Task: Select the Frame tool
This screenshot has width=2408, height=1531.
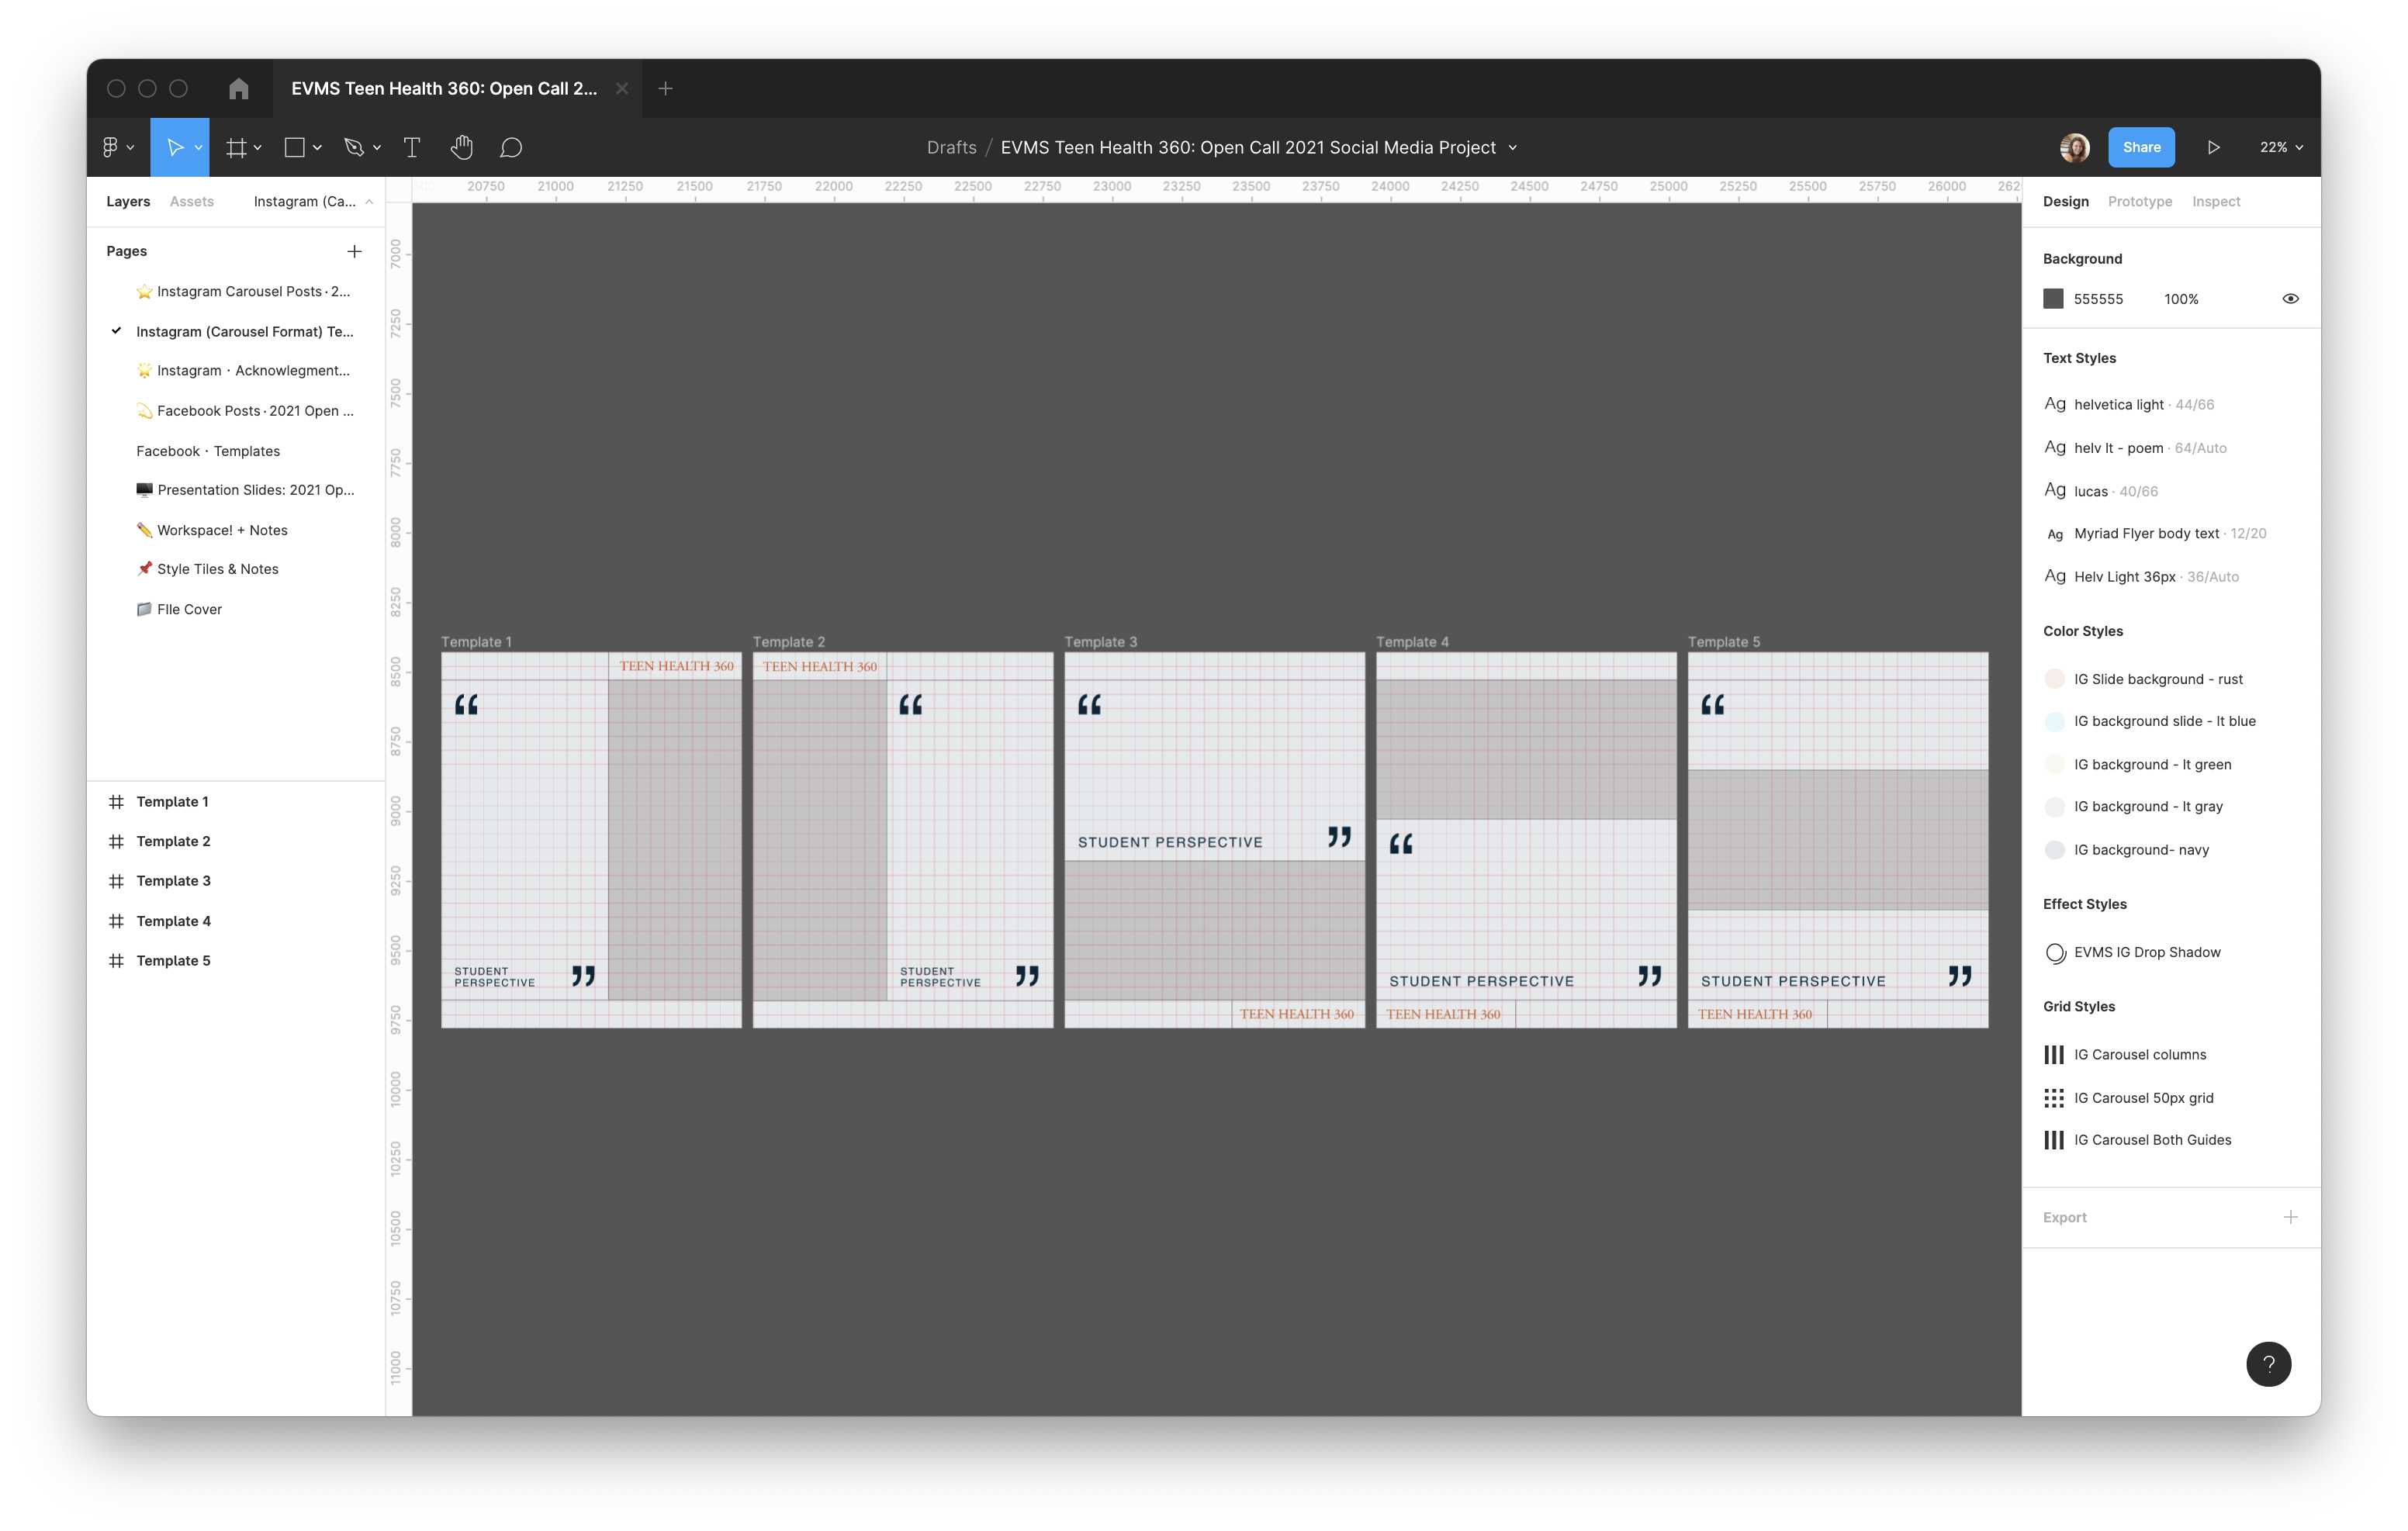Action: [x=235, y=147]
